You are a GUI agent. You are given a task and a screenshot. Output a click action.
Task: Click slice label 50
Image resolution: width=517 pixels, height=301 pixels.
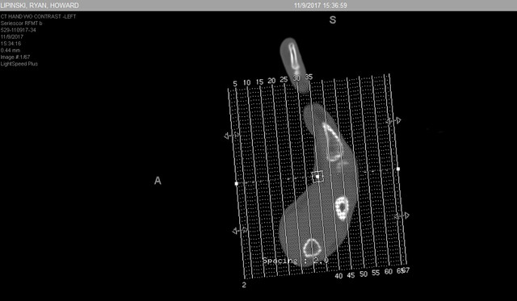pos(364,274)
